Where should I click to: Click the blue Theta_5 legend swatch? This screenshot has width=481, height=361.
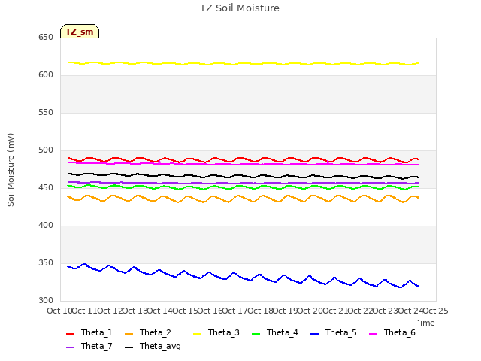pyautogui.click(x=314, y=334)
